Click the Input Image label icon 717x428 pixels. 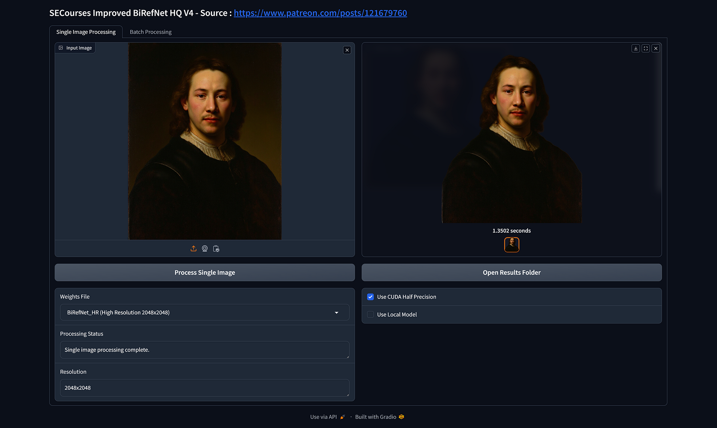61,48
